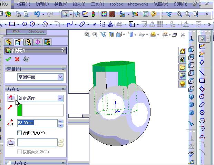Image resolution: width=214 pixels, height=165 pixels.
Task: Open the 檔案(F) menu
Action: [23, 4]
